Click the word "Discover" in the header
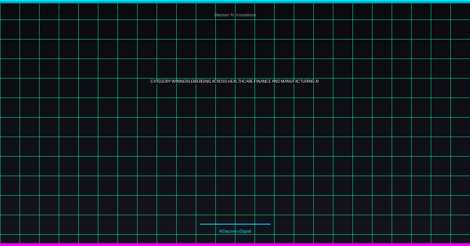The width and height of the screenshot is (470, 246). point(222,15)
